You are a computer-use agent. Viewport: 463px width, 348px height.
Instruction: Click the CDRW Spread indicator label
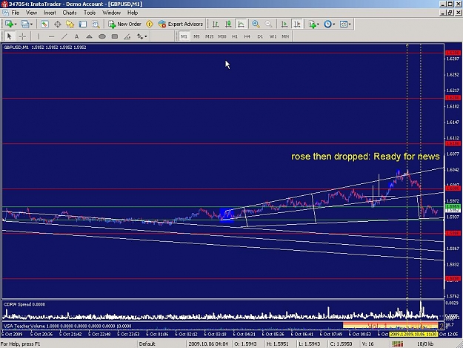24,304
